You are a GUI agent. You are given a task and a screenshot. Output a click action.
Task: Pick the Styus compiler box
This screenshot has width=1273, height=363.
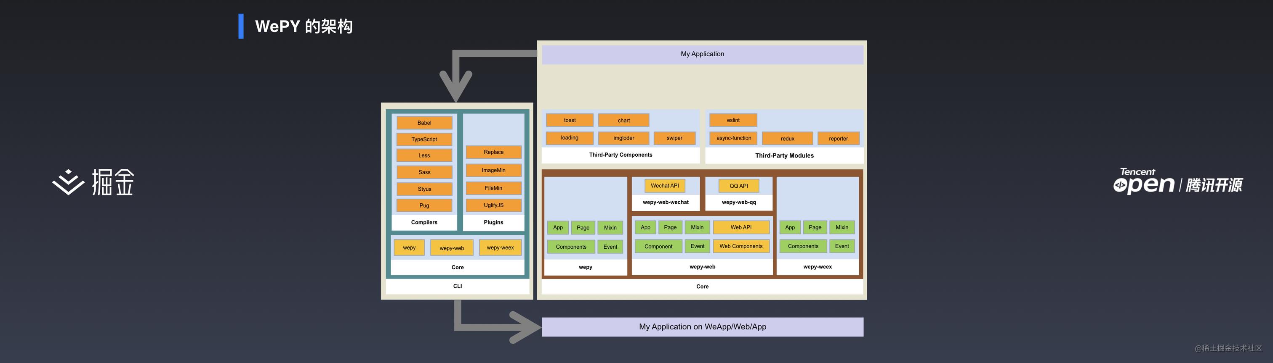(424, 189)
